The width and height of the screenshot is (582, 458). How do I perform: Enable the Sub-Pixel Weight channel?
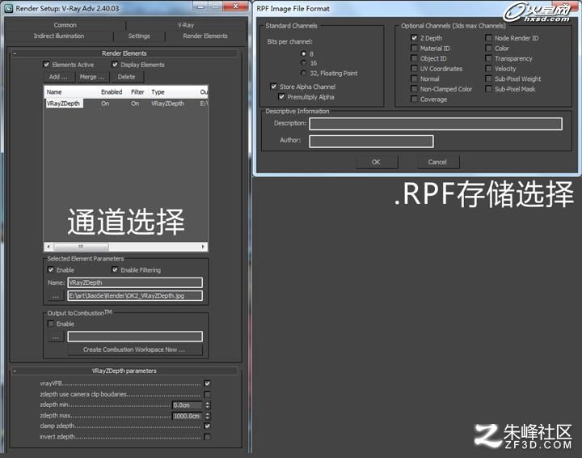click(x=489, y=78)
